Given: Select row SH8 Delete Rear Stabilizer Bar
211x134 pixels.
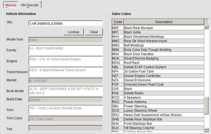Looking at the screenshot, I should click(158, 119).
